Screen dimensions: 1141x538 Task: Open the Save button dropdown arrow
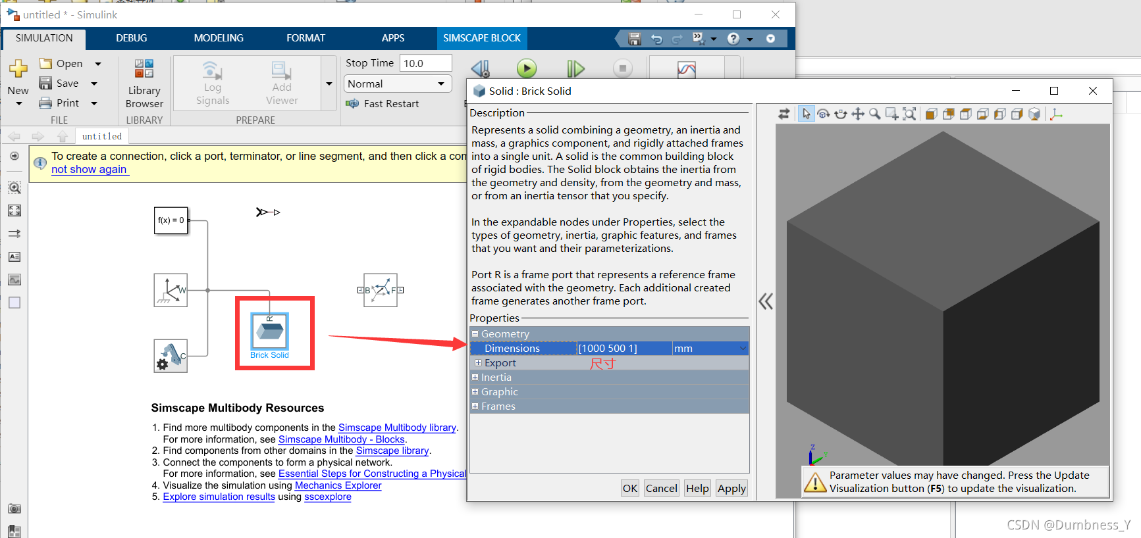94,84
